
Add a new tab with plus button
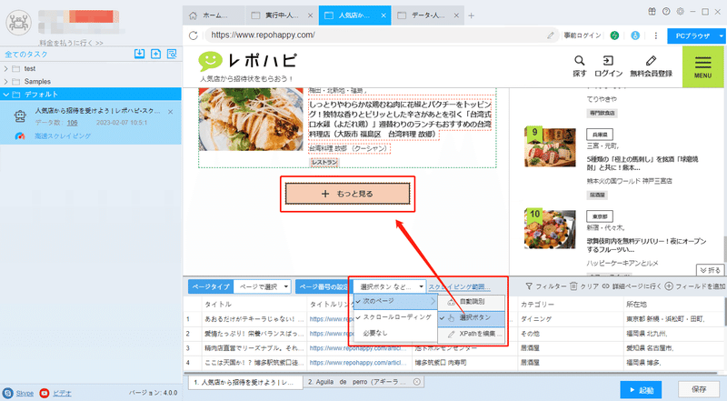coord(471,15)
